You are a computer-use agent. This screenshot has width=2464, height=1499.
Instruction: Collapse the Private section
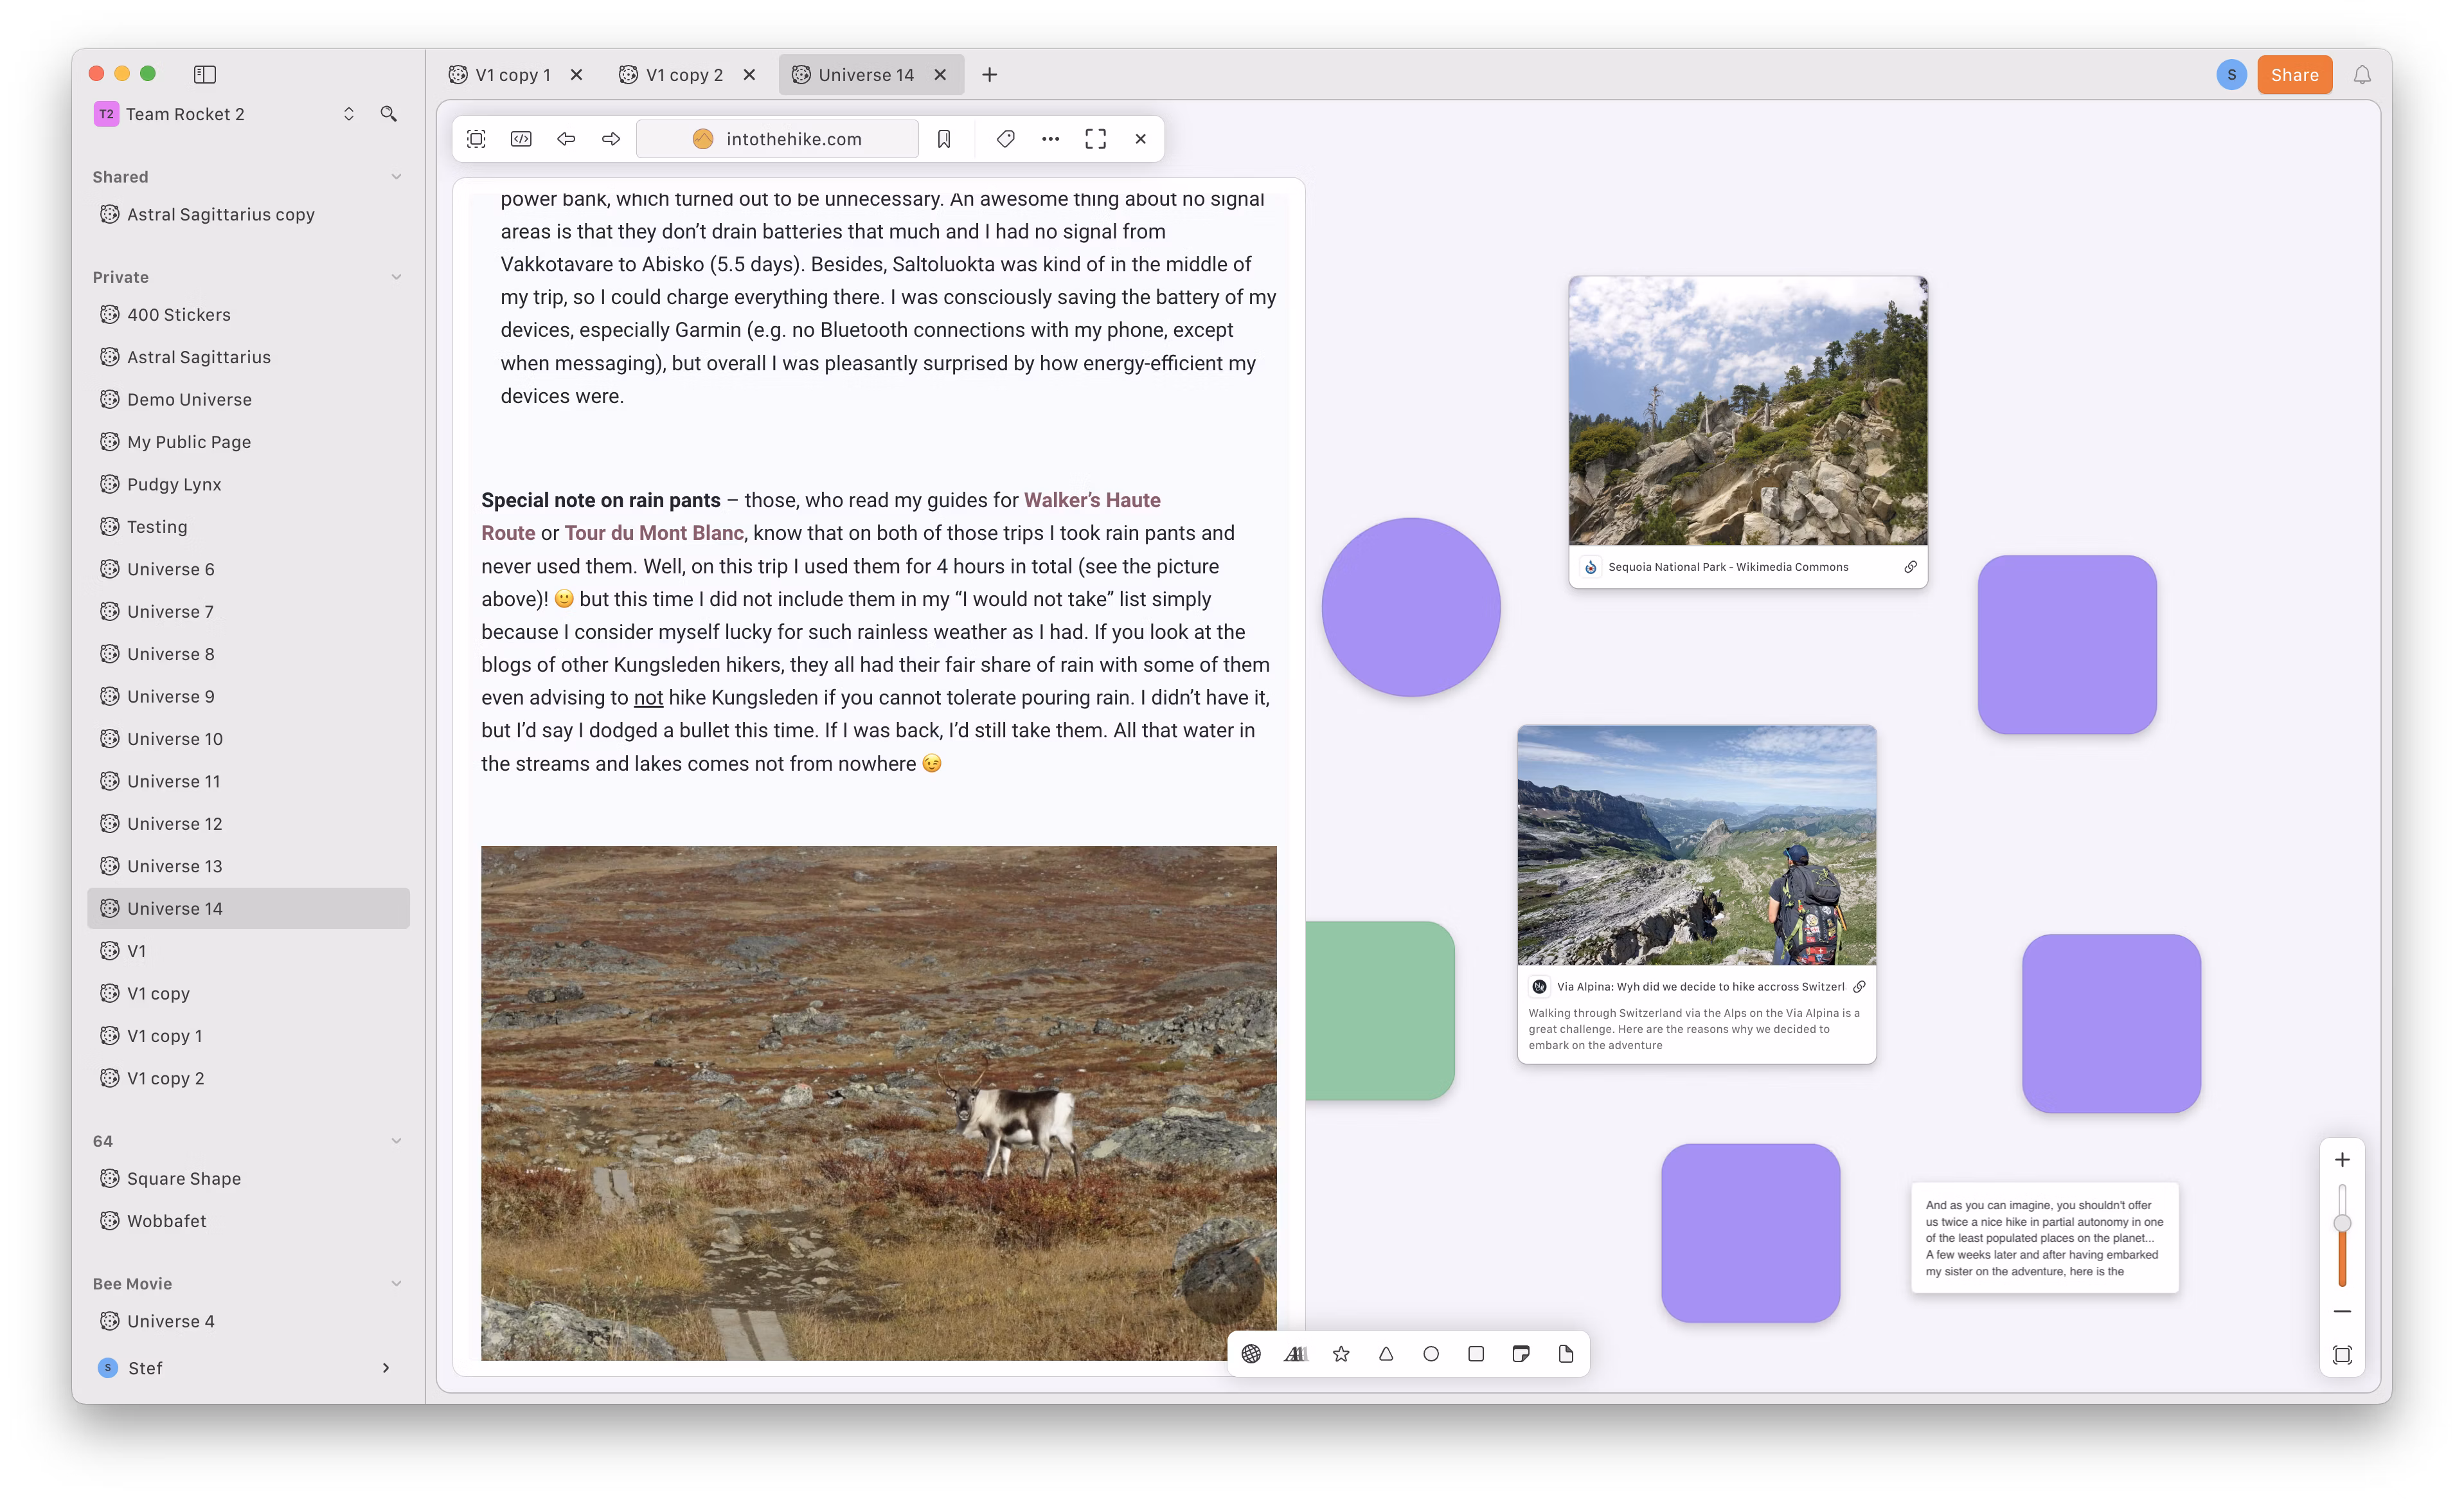click(x=396, y=277)
